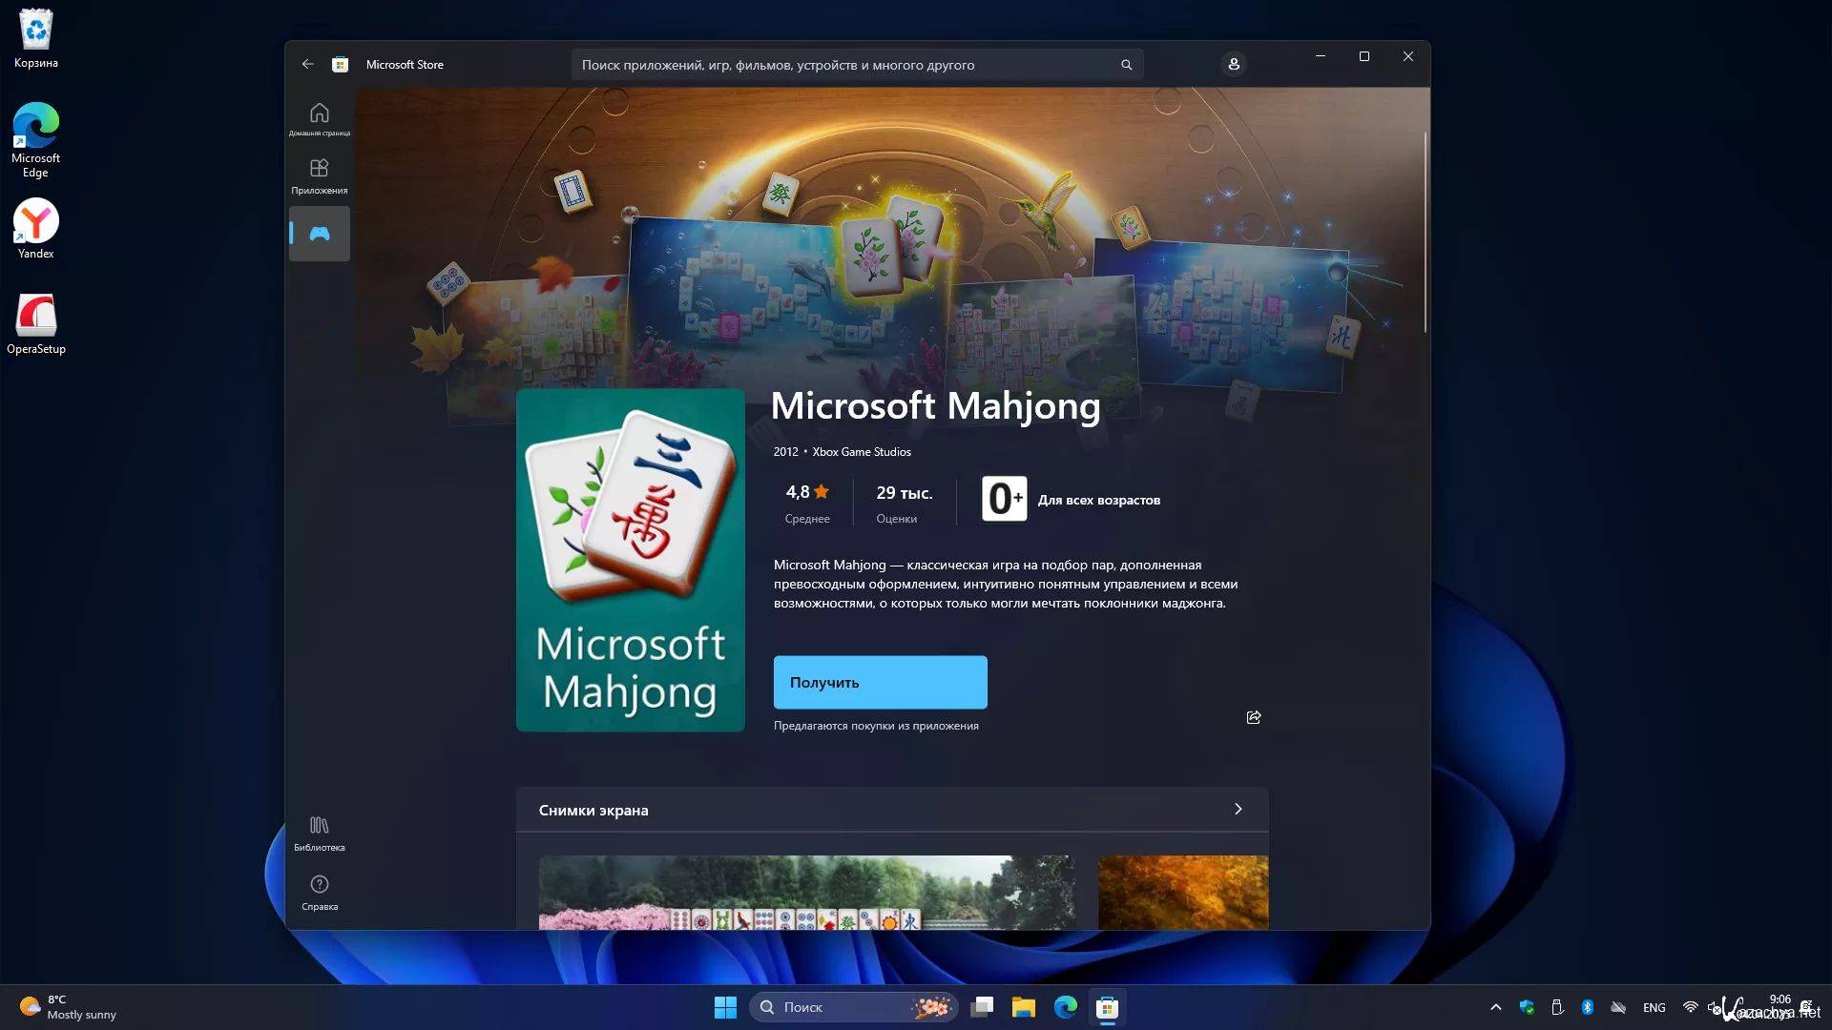Show hidden system tray icons chevron

[1495, 1007]
